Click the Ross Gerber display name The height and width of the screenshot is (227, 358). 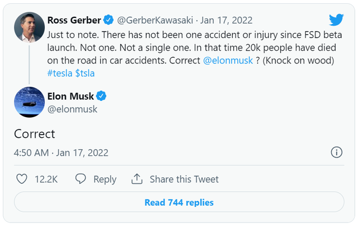point(74,20)
